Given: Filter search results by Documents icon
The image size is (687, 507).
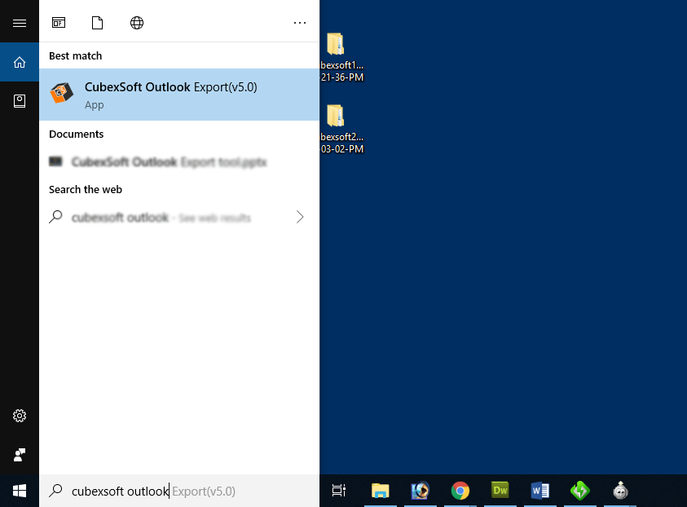Looking at the screenshot, I should pyautogui.click(x=98, y=23).
